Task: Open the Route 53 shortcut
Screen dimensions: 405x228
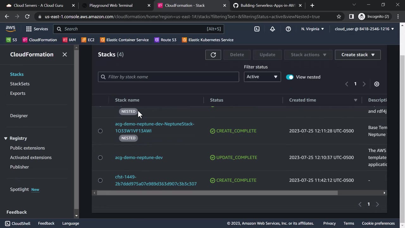Action: pyautogui.click(x=165, y=40)
